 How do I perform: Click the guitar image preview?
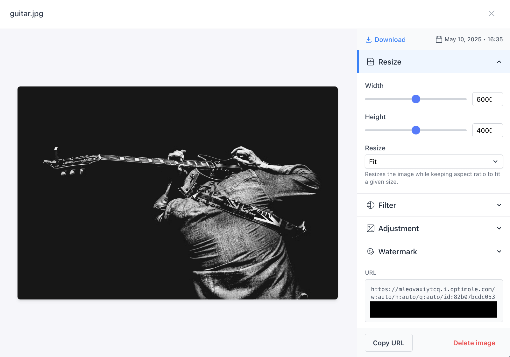pos(178,193)
